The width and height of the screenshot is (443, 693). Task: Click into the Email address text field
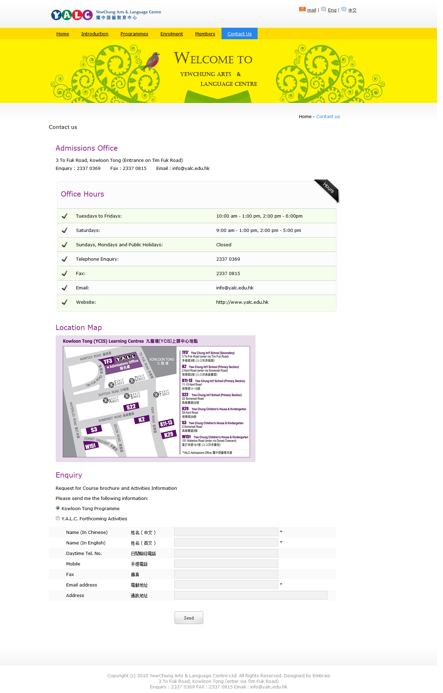click(x=226, y=585)
